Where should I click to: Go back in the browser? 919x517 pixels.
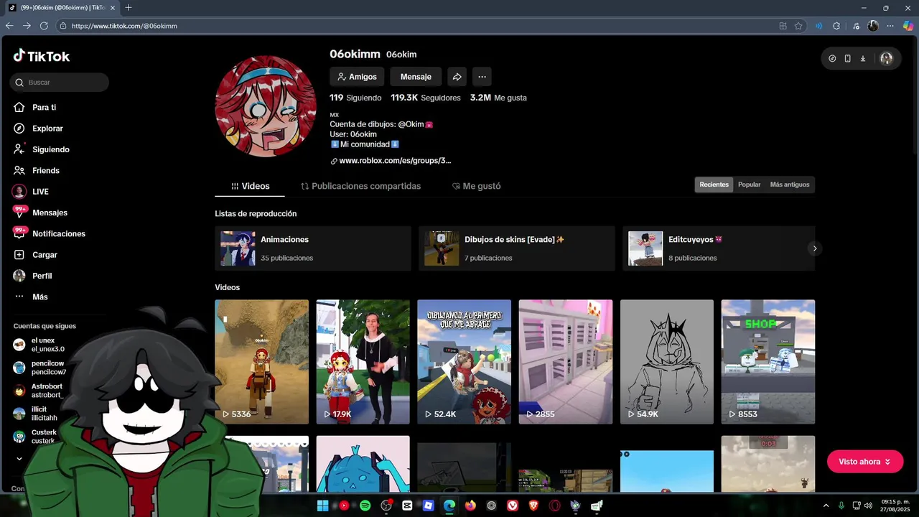(9, 26)
